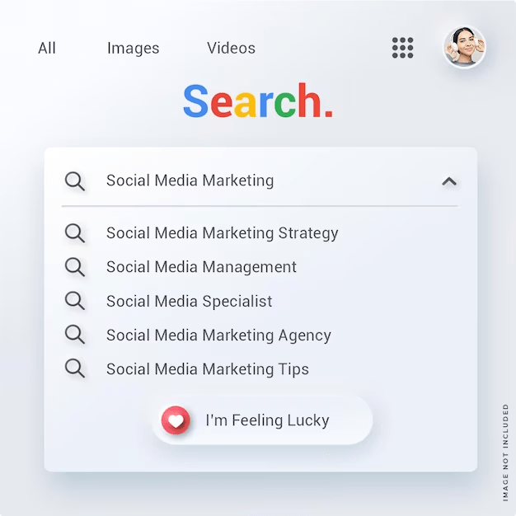
Task: Switch to the Videos tab
Action: coord(231,48)
